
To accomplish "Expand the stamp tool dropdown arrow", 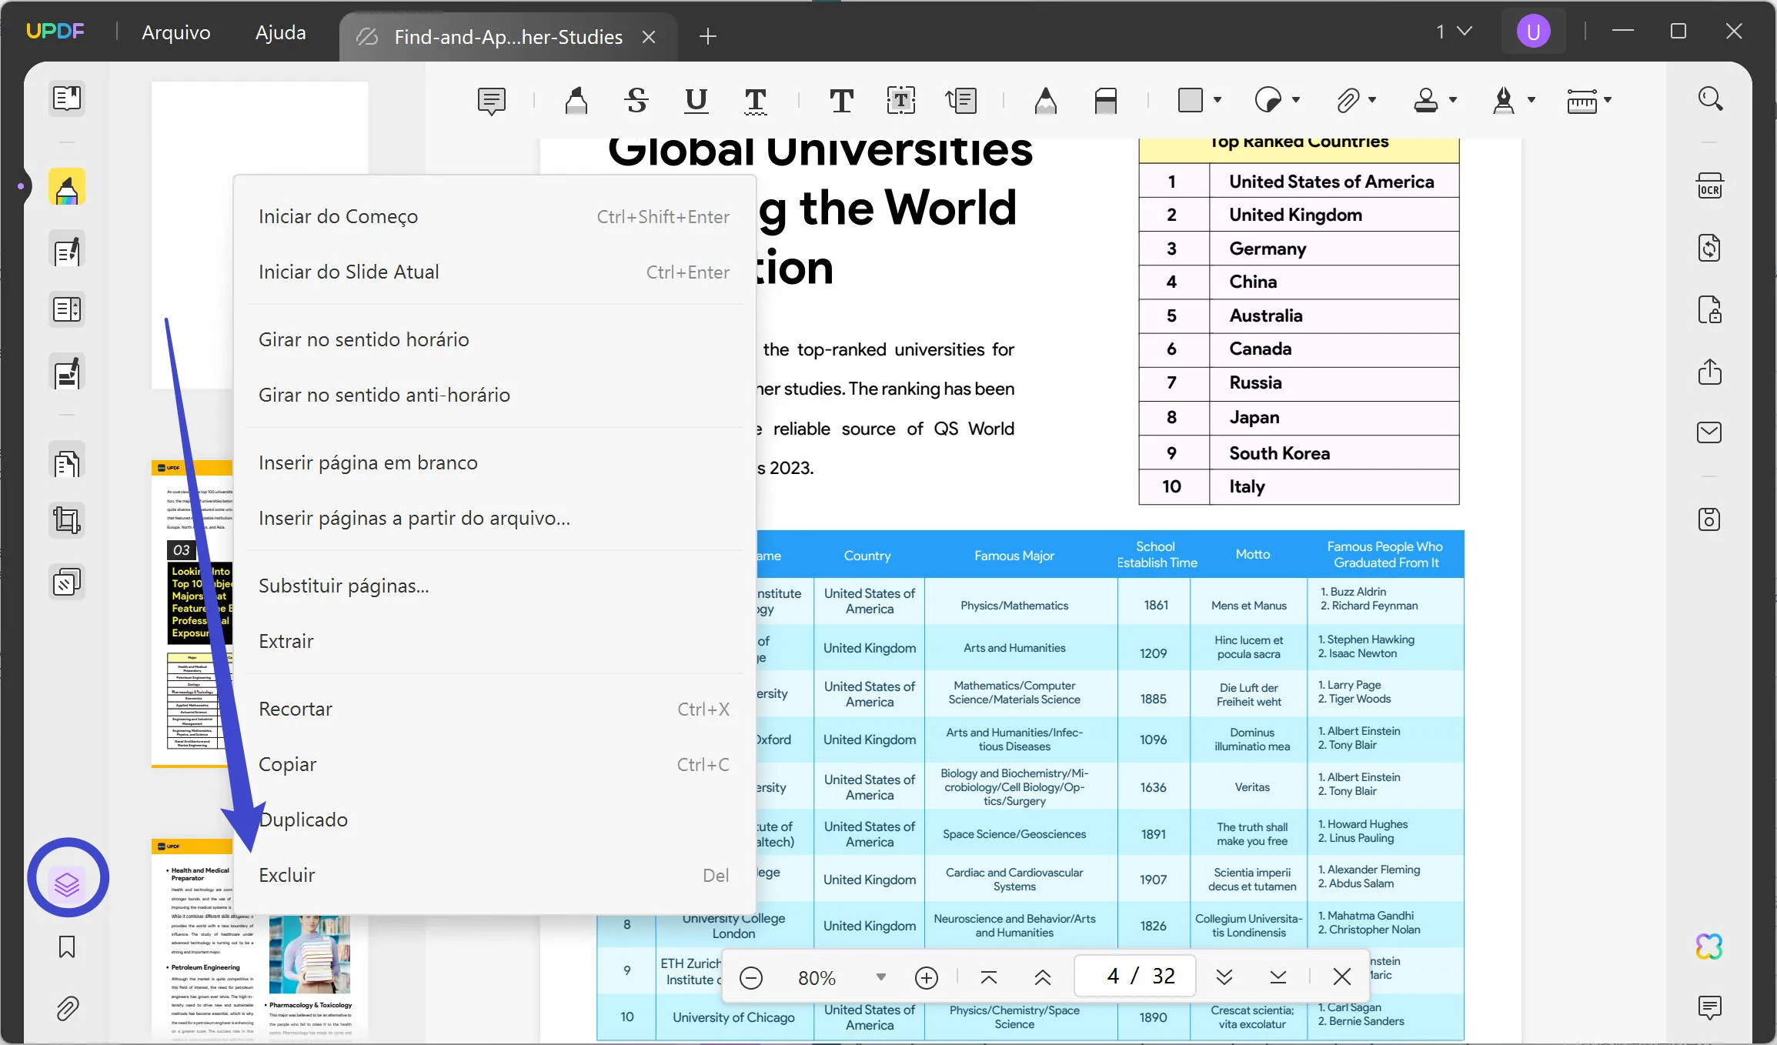I will (1453, 100).
